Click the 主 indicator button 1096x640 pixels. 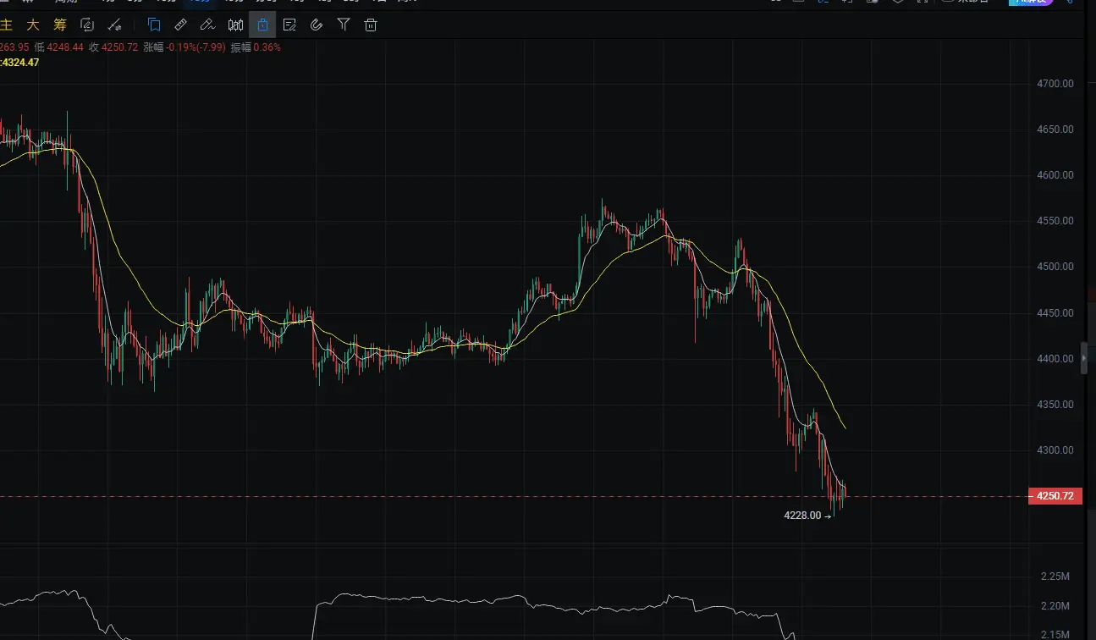pyautogui.click(x=5, y=25)
